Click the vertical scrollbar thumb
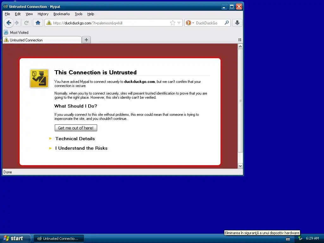 click(x=240, y=101)
